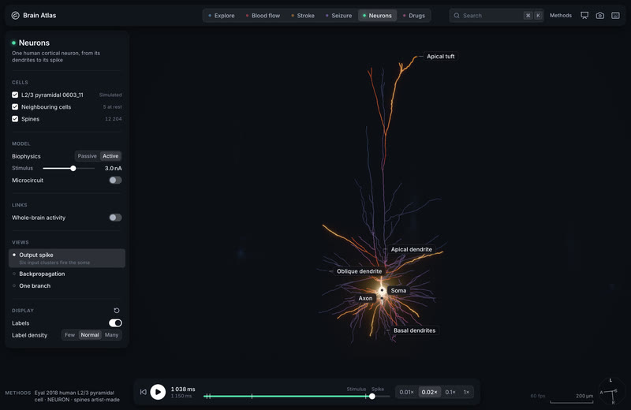This screenshot has height=410, width=631.
Task: Click the '5 at rest' status text
Action: pyautogui.click(x=112, y=107)
